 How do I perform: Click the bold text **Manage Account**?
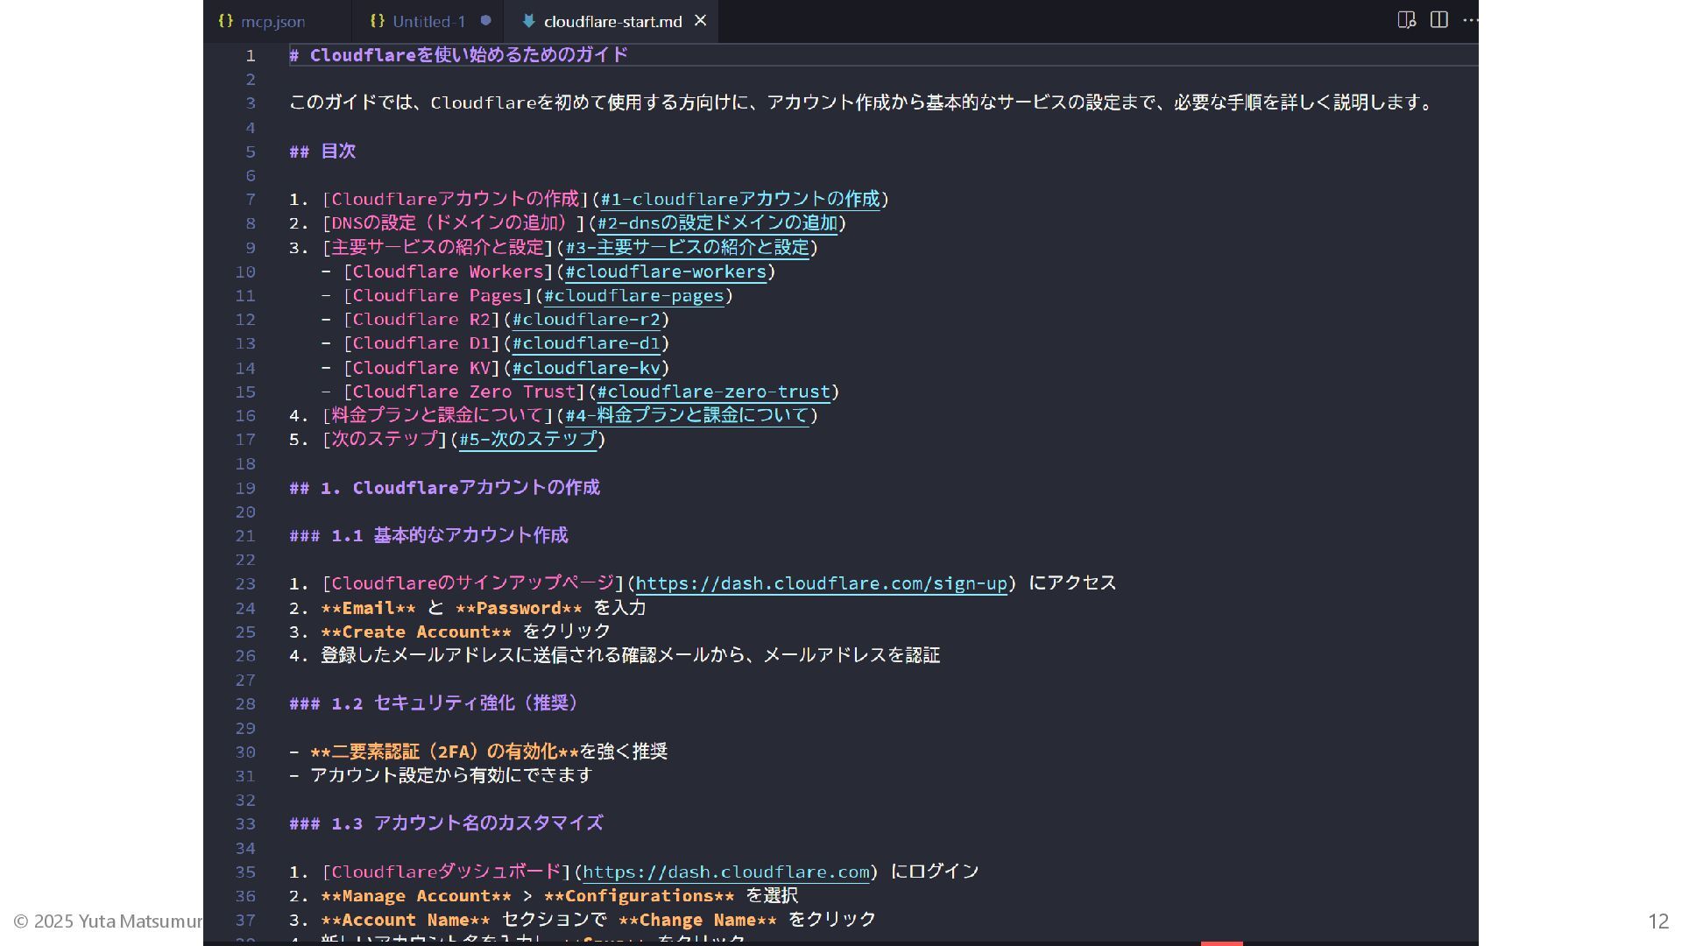[x=416, y=896]
